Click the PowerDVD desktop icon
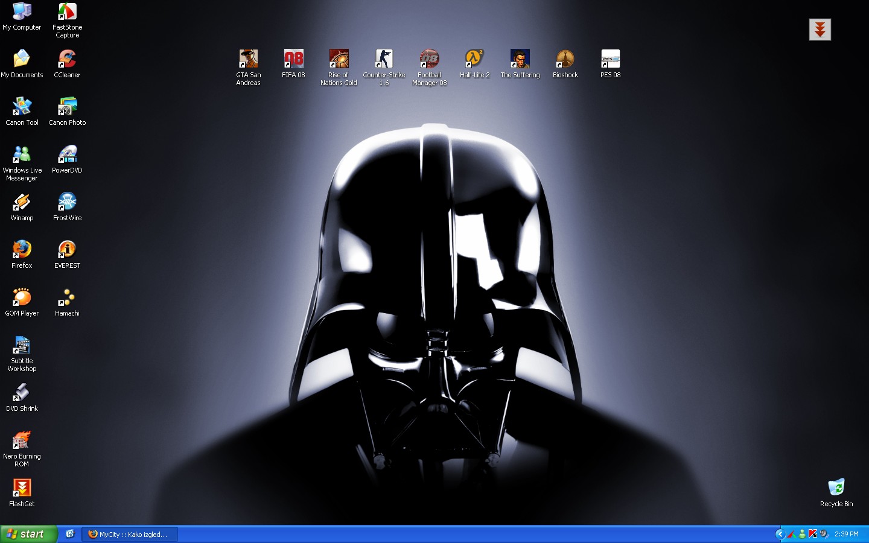The width and height of the screenshot is (869, 543). click(x=67, y=159)
